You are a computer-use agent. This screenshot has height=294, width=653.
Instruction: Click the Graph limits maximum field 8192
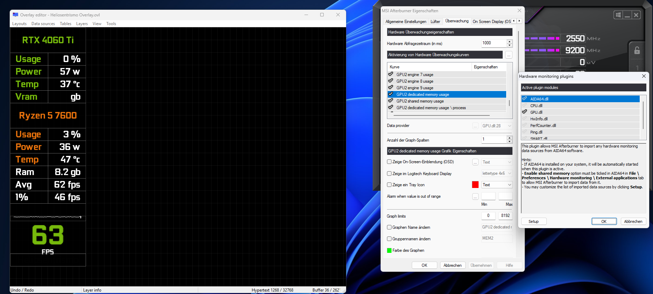(505, 216)
